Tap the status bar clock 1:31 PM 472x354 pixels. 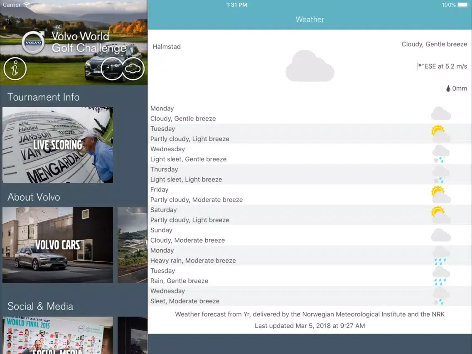[x=236, y=5]
